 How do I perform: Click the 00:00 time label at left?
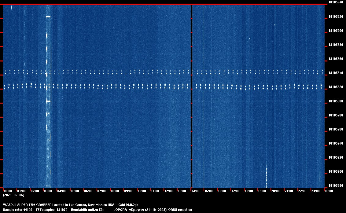[x=8, y=191]
